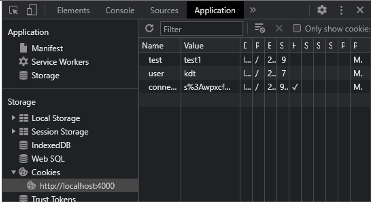Select the user cookie row
The image size is (371, 202).
156,73
